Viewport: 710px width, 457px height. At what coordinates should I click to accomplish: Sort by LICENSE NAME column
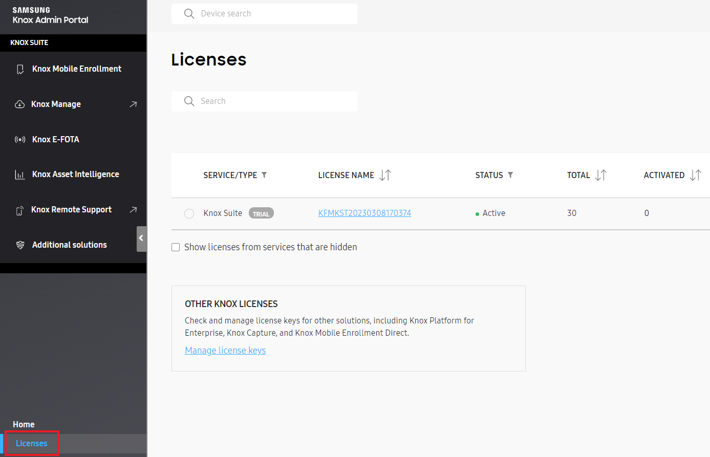tap(385, 175)
